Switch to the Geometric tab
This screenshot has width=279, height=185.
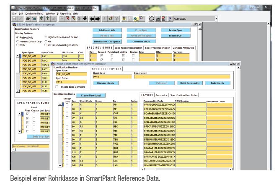pos(162,95)
